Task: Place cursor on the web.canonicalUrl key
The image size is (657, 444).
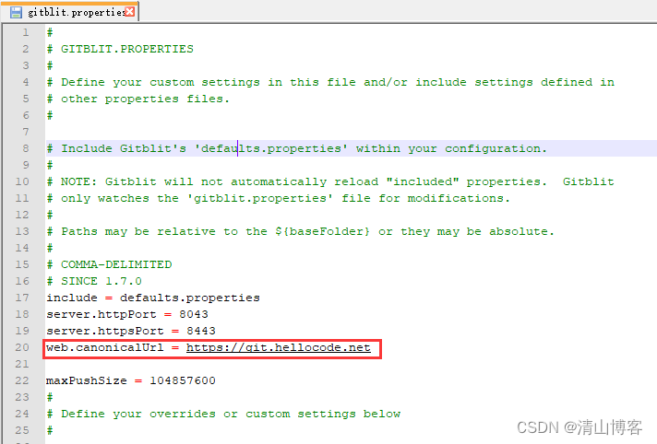Action: (100, 347)
